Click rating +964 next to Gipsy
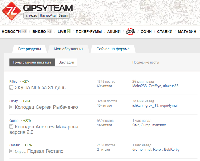Viewport: 200px width, 161px height. 26,101
